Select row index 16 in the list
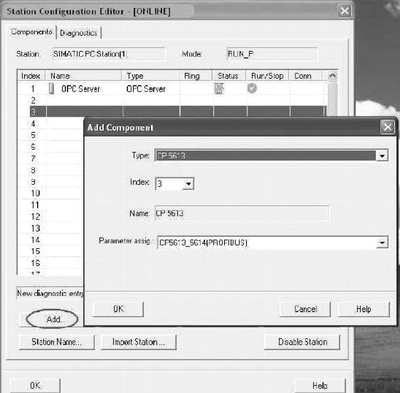Viewport: 400px width, 393px height. [x=50, y=263]
